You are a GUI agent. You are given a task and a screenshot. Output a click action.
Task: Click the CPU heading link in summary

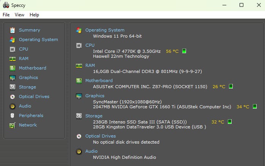click(90, 45)
